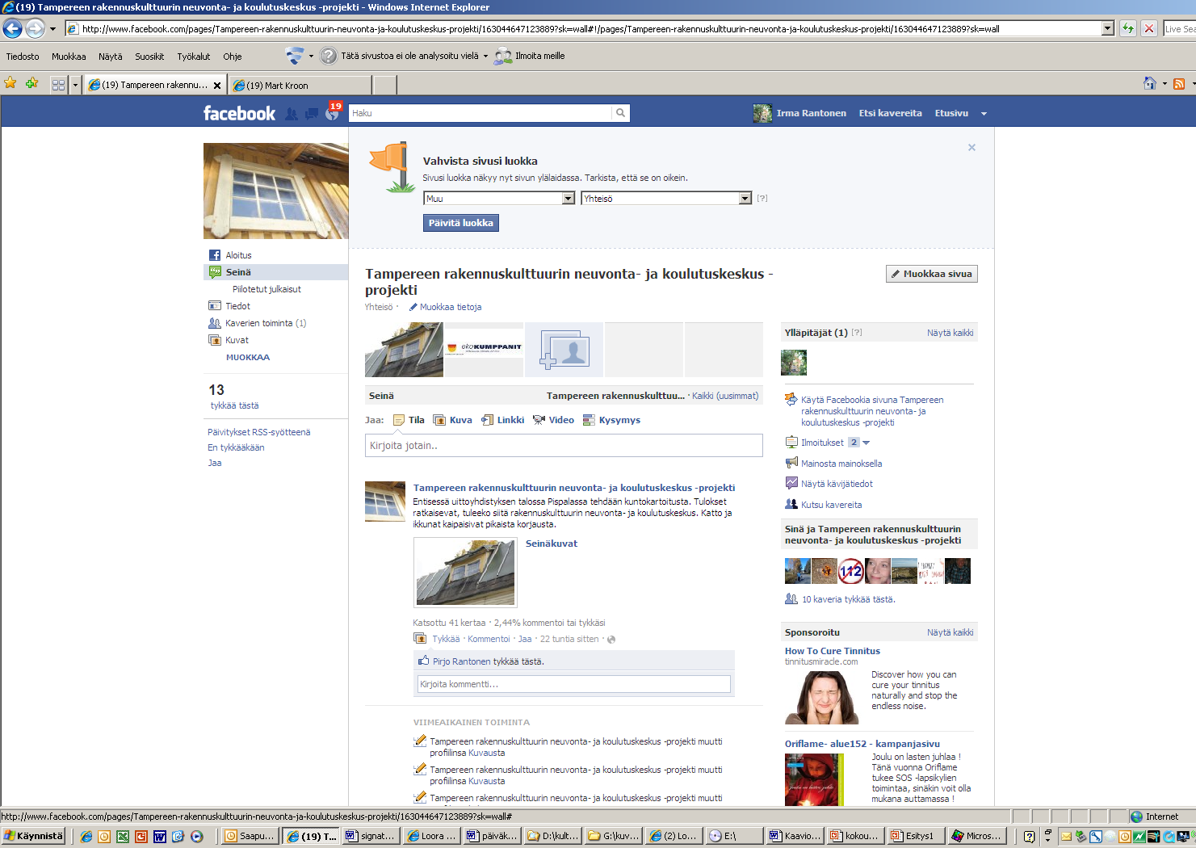Click Irma Rantonen profile picture
Viewport: 1196px width, 848px height.
point(762,113)
